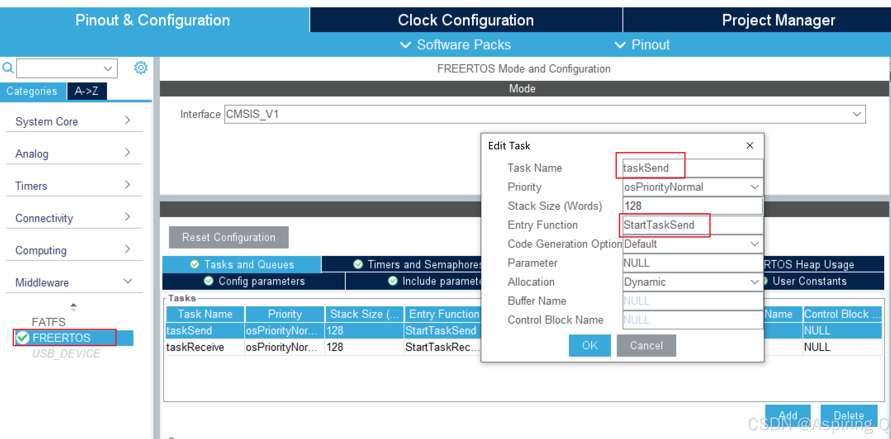Click the sort arrows icon above FATFS

click(74, 307)
